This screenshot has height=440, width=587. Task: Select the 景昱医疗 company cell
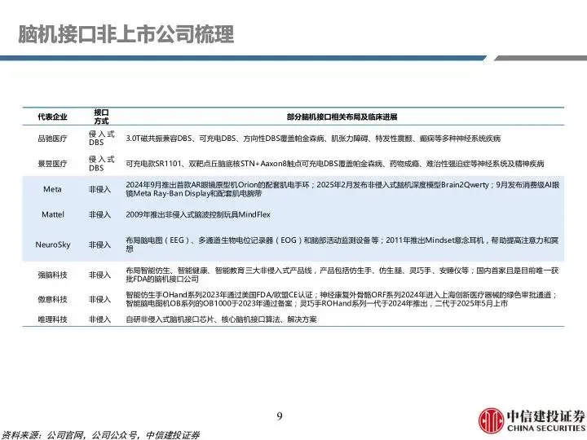(x=52, y=164)
